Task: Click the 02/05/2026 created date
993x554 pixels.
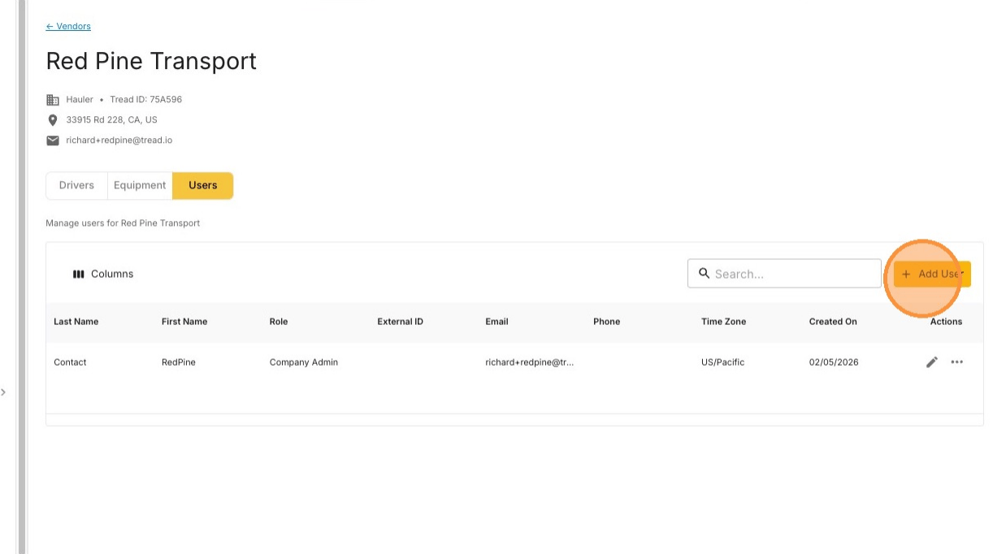Action: click(834, 362)
